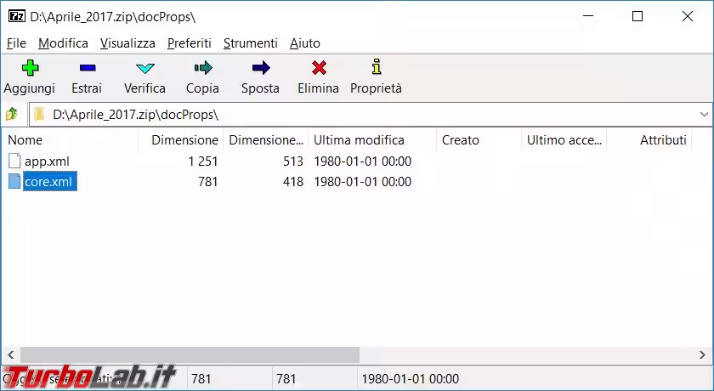Sort by Nome column header

tap(25, 140)
